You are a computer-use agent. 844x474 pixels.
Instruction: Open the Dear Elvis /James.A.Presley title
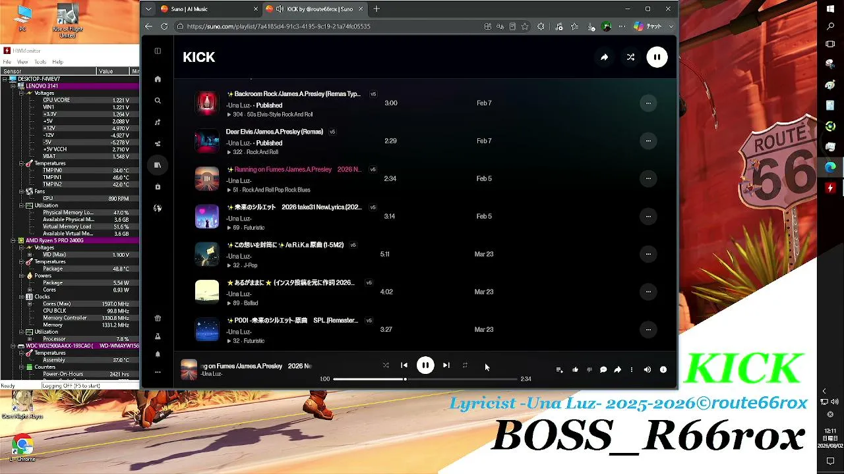pyautogui.click(x=274, y=132)
